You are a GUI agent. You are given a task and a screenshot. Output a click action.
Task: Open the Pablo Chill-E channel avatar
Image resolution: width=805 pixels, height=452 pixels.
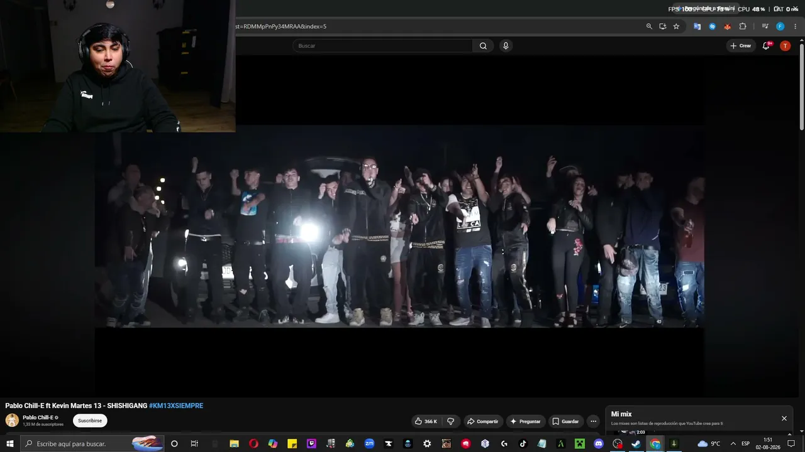click(x=12, y=421)
